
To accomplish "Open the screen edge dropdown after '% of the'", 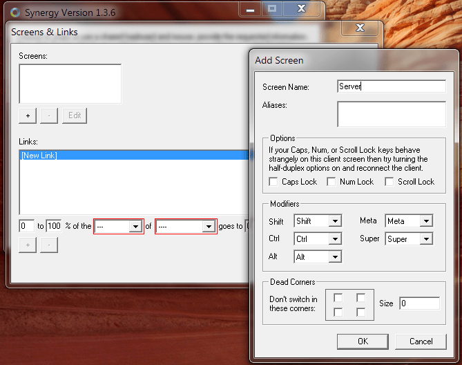I will 119,227.
